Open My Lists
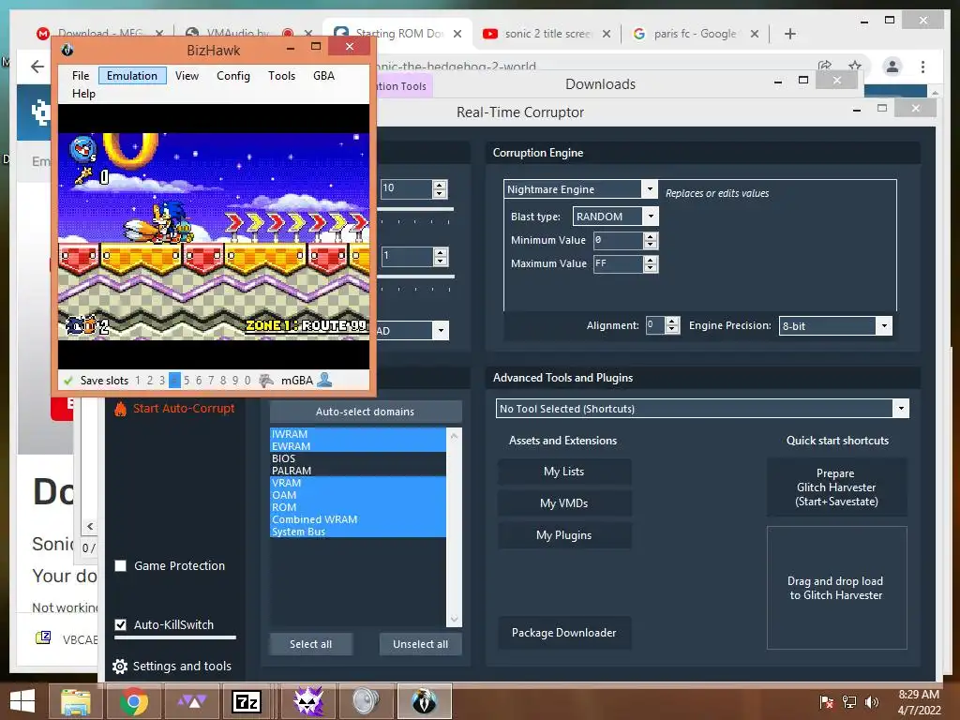The image size is (960, 720). coord(563,472)
